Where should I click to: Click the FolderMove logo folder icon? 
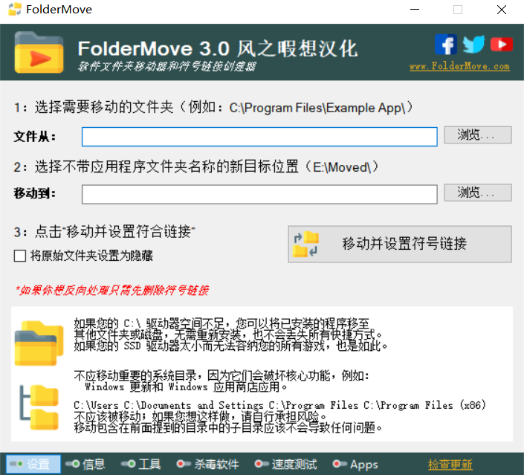[39, 53]
